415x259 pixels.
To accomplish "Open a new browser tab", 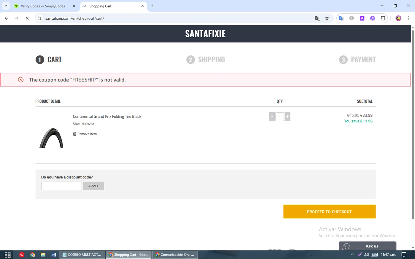I will click(153, 6).
